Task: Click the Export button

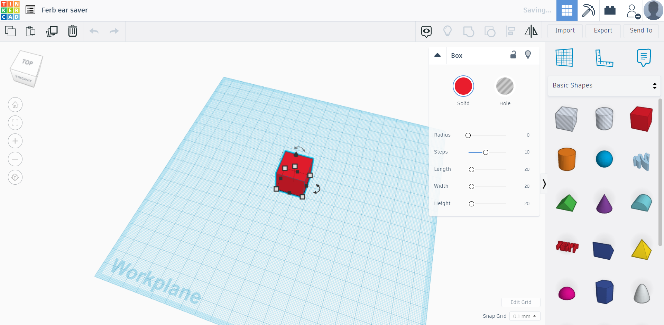Action: click(603, 31)
